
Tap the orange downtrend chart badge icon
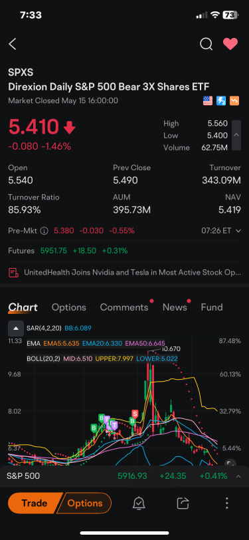[234, 101]
